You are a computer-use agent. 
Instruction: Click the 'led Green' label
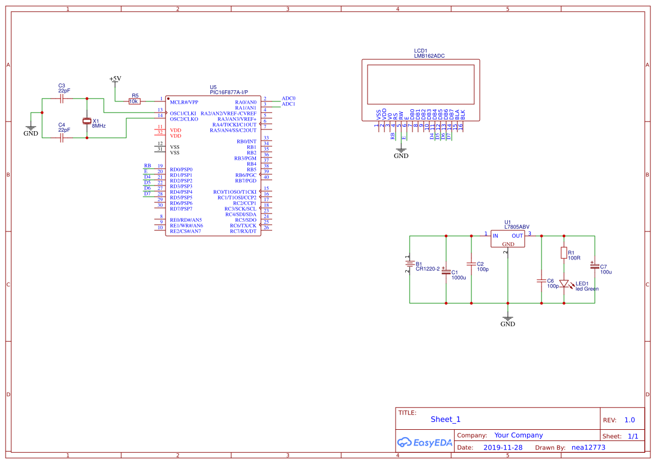(587, 289)
